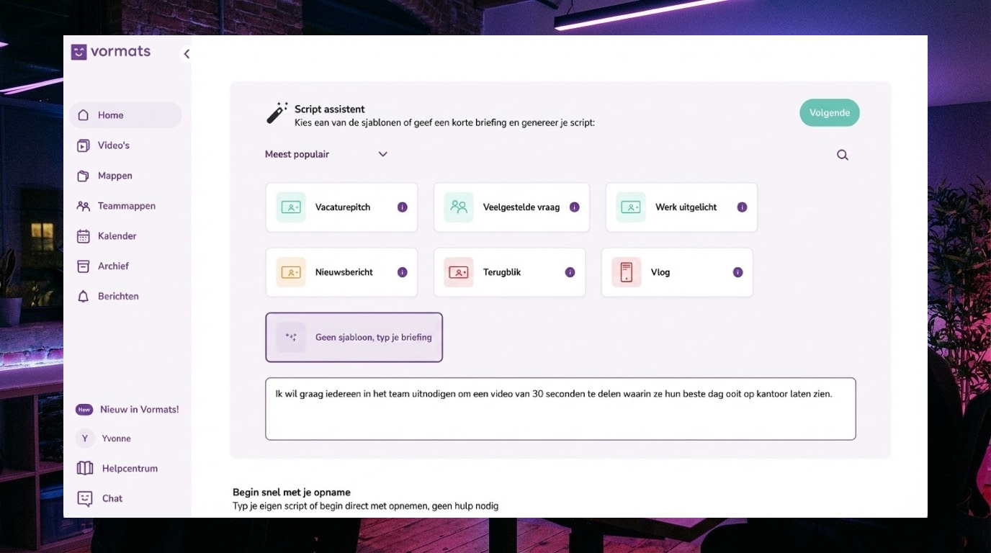Select the Nieuwsbericht template card

341,272
